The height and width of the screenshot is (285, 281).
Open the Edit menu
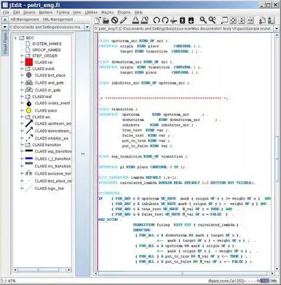point(17,12)
